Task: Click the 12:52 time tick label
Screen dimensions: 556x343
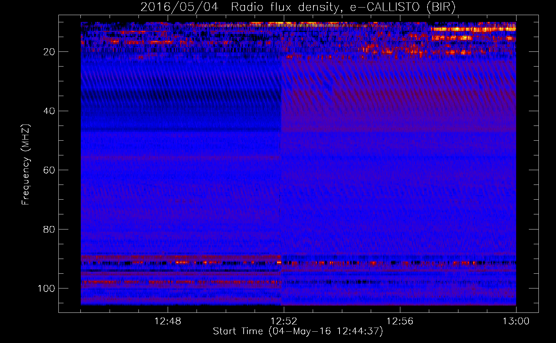Action: (x=284, y=321)
